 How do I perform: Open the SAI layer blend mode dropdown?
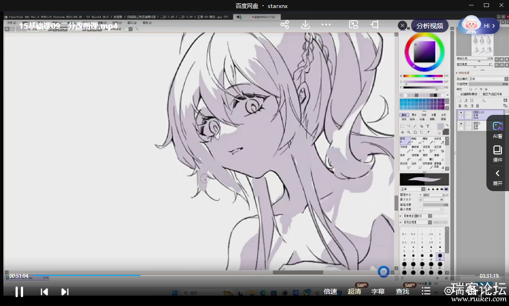point(488,79)
